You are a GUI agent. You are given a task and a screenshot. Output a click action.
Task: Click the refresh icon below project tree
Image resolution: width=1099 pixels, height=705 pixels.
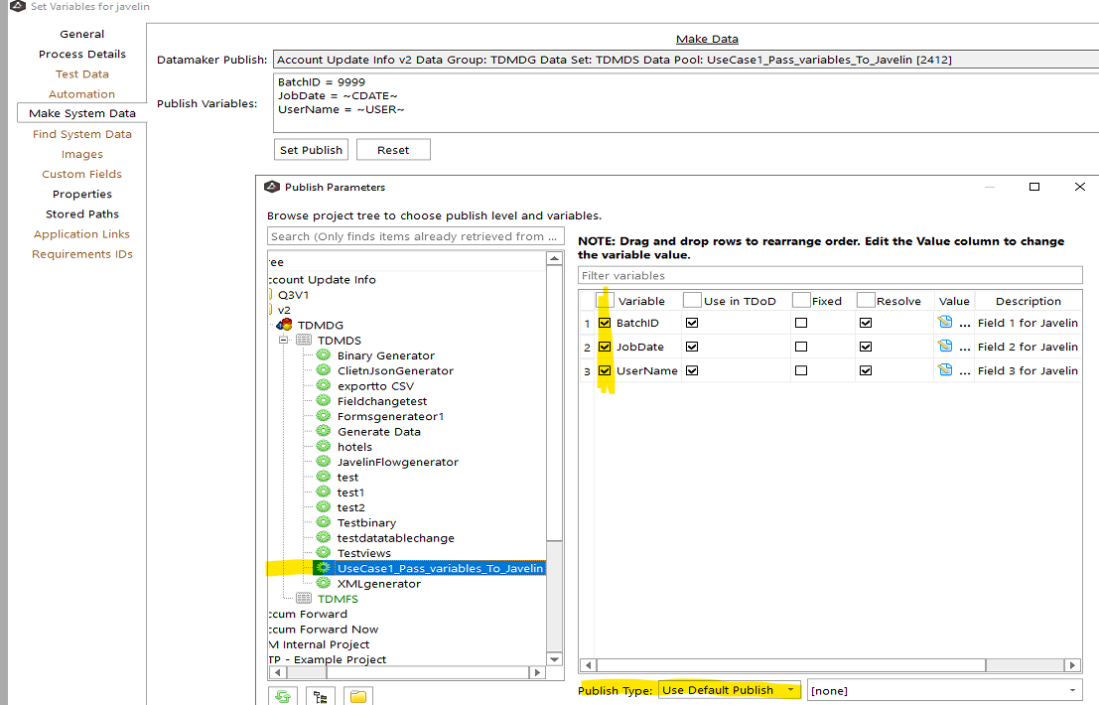[x=283, y=697]
